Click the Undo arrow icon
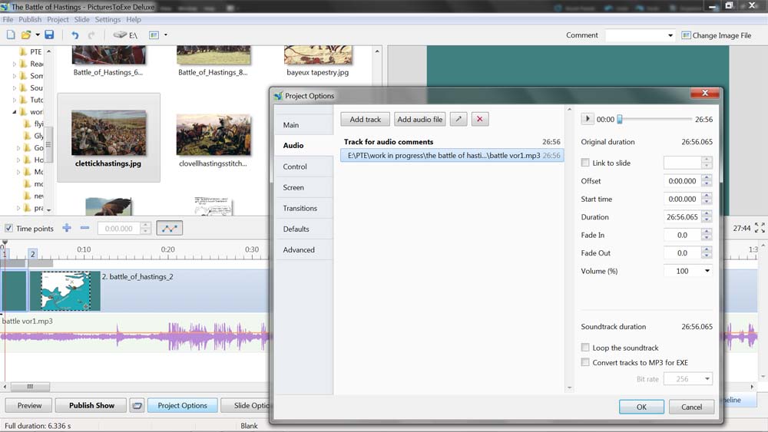The image size is (768, 432). [x=74, y=35]
